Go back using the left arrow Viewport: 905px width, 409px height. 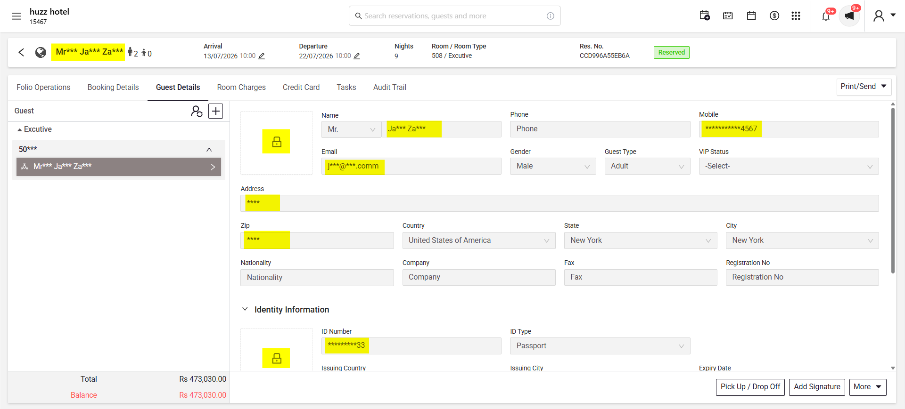tap(21, 52)
